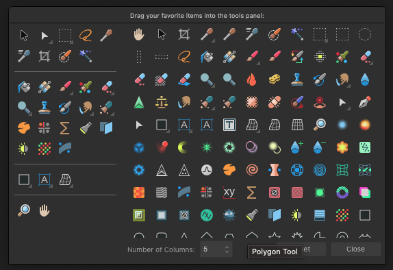The width and height of the screenshot is (393, 270).
Task: Select the blue globe sphere icon
Action: (x=229, y=215)
